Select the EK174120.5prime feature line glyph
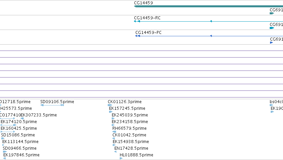The image size is (283, 160). tap(9, 125)
